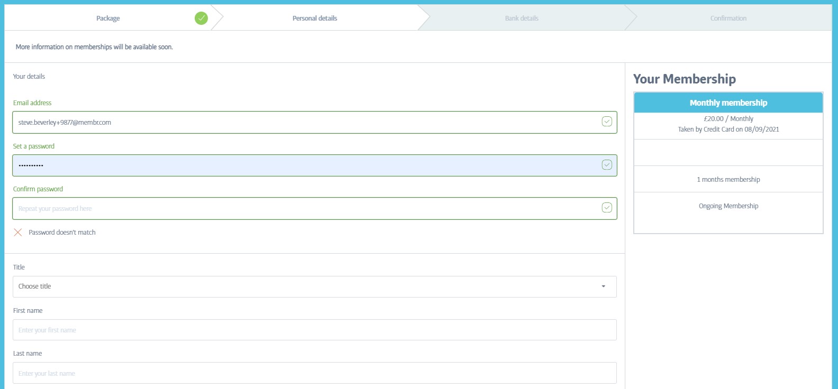838x389 pixels.
Task: Click the 'Email address' field label
Action: point(32,103)
